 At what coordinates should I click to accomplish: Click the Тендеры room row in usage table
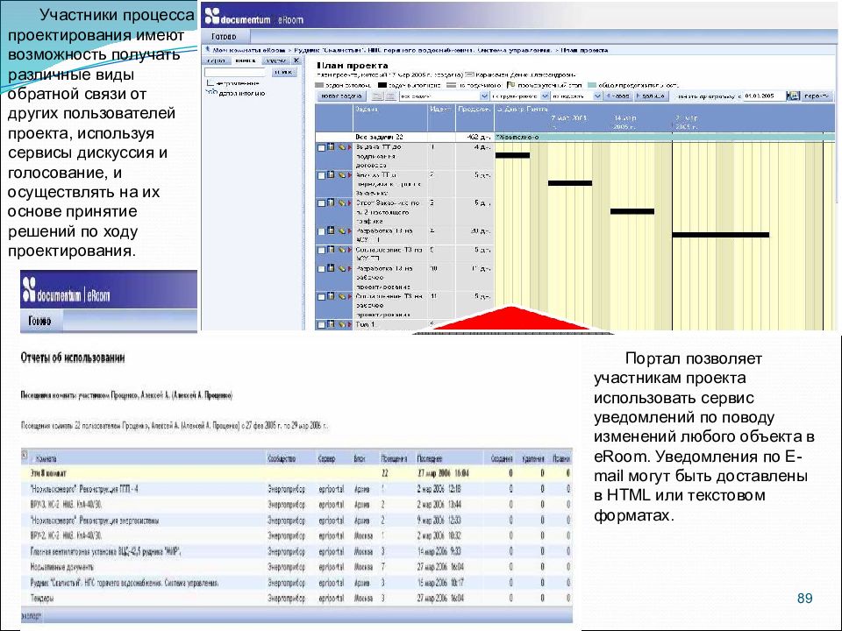[296, 598]
